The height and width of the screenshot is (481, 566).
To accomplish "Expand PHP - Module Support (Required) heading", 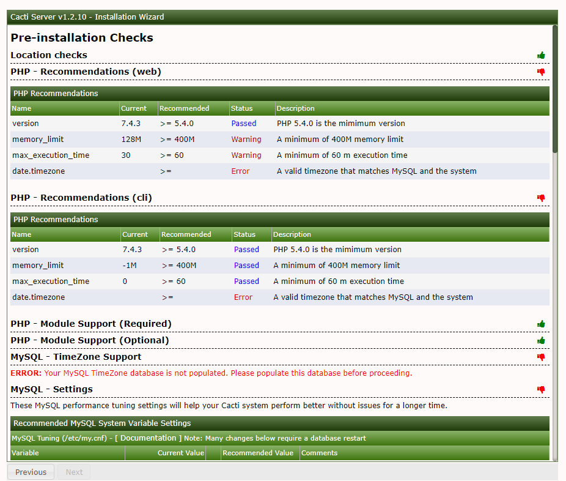I will click(x=91, y=324).
